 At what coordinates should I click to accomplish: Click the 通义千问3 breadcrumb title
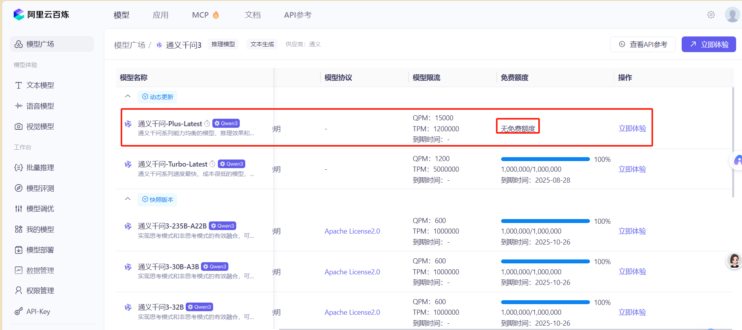(x=183, y=45)
